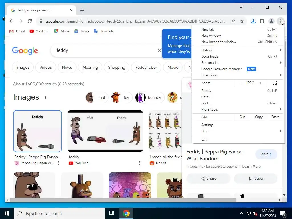Click the Chrome taskbar icon

[x=126, y=213]
